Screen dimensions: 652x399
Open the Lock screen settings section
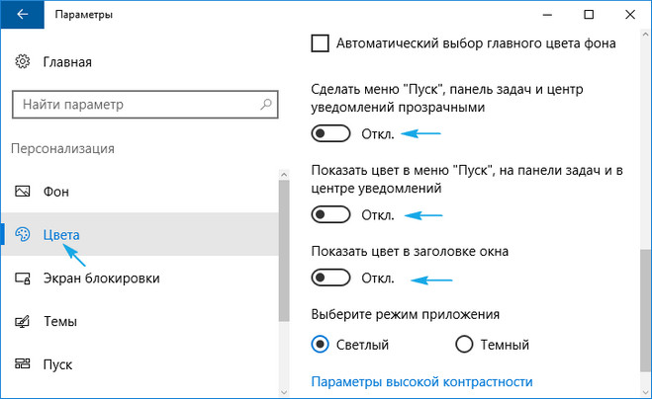point(101,278)
